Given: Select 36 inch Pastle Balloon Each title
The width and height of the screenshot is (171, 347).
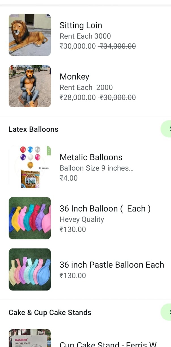Looking at the screenshot, I should [112, 265].
